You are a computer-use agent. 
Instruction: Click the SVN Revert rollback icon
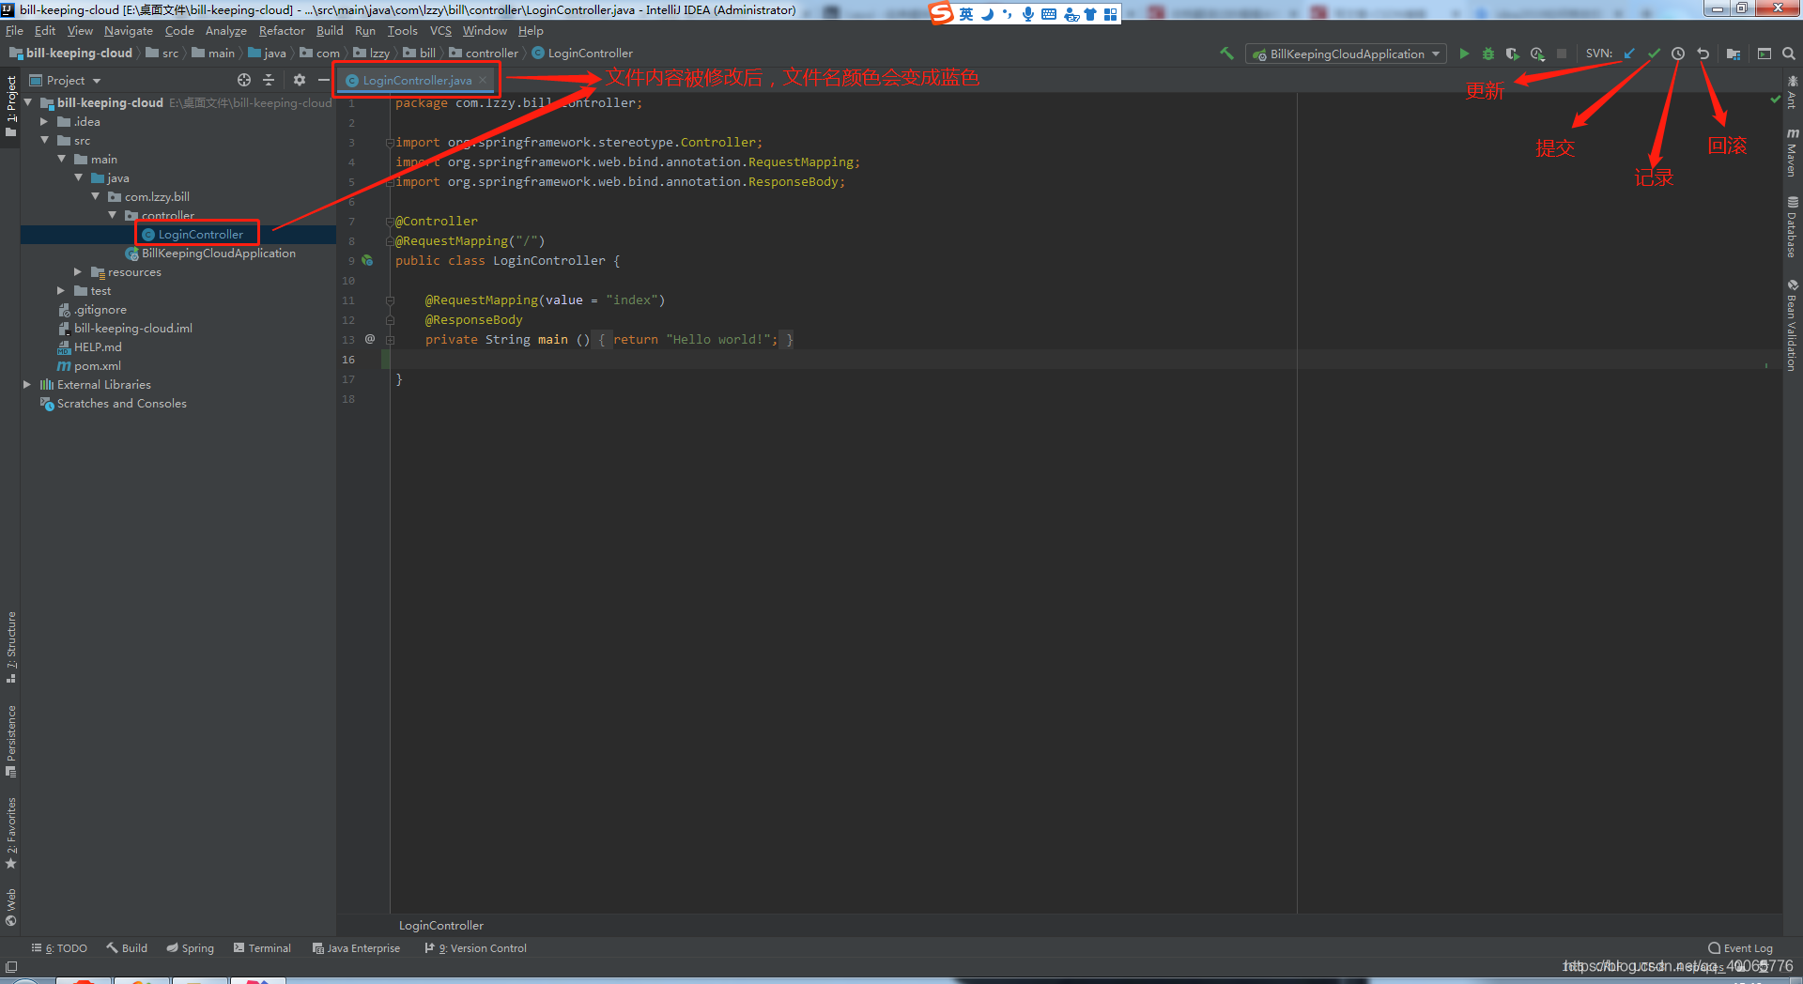(x=1703, y=54)
